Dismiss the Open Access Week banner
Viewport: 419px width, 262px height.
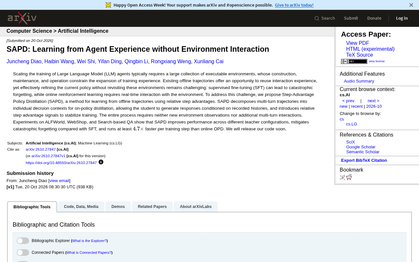tap(411, 5)
